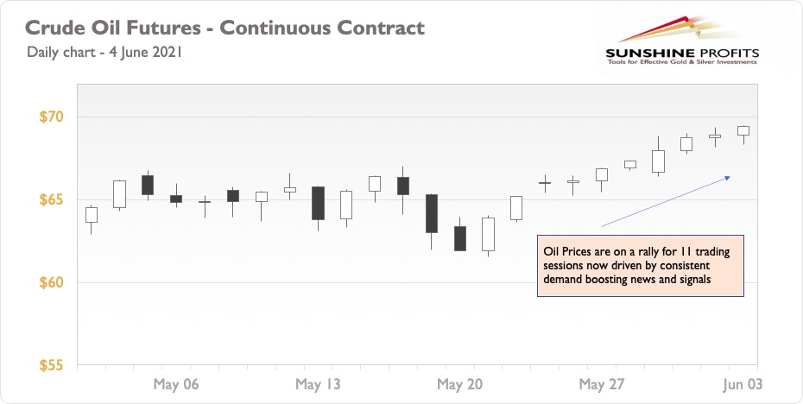Click the tall white candle at May 21

pyautogui.click(x=488, y=235)
